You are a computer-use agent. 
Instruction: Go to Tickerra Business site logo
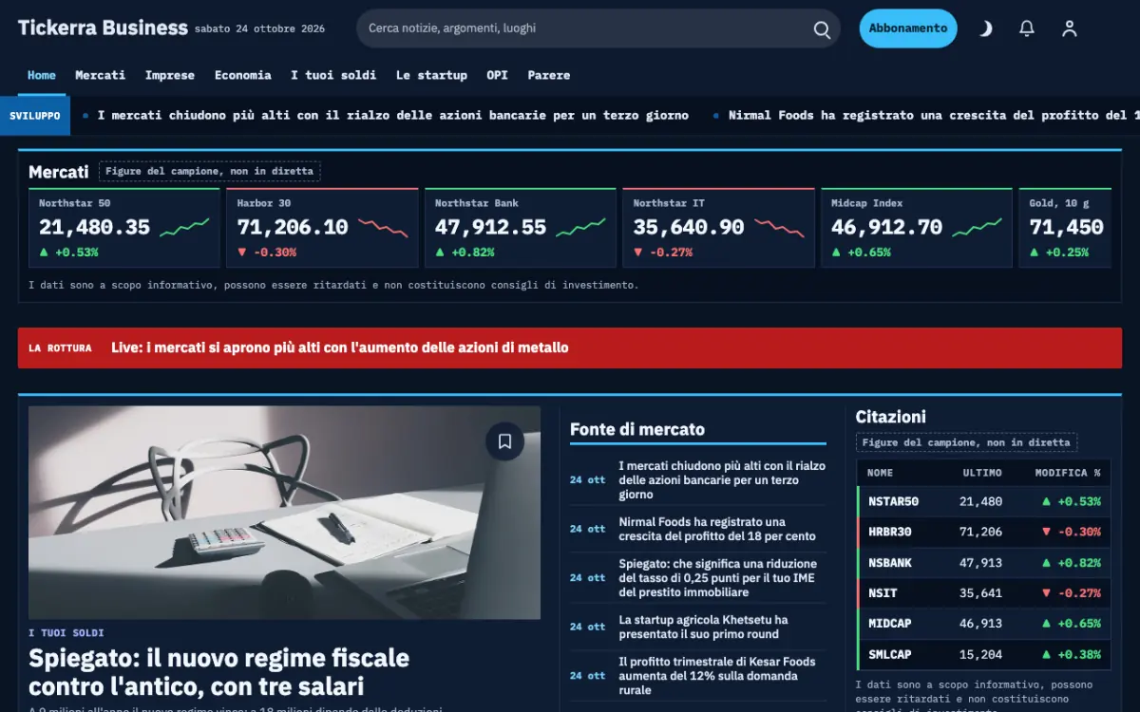click(x=103, y=28)
